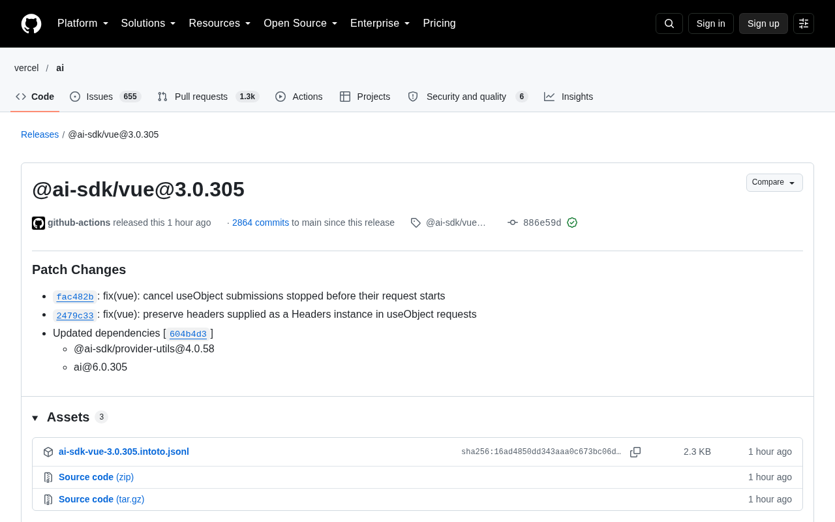Open the 886e59d commit hash link

point(542,223)
